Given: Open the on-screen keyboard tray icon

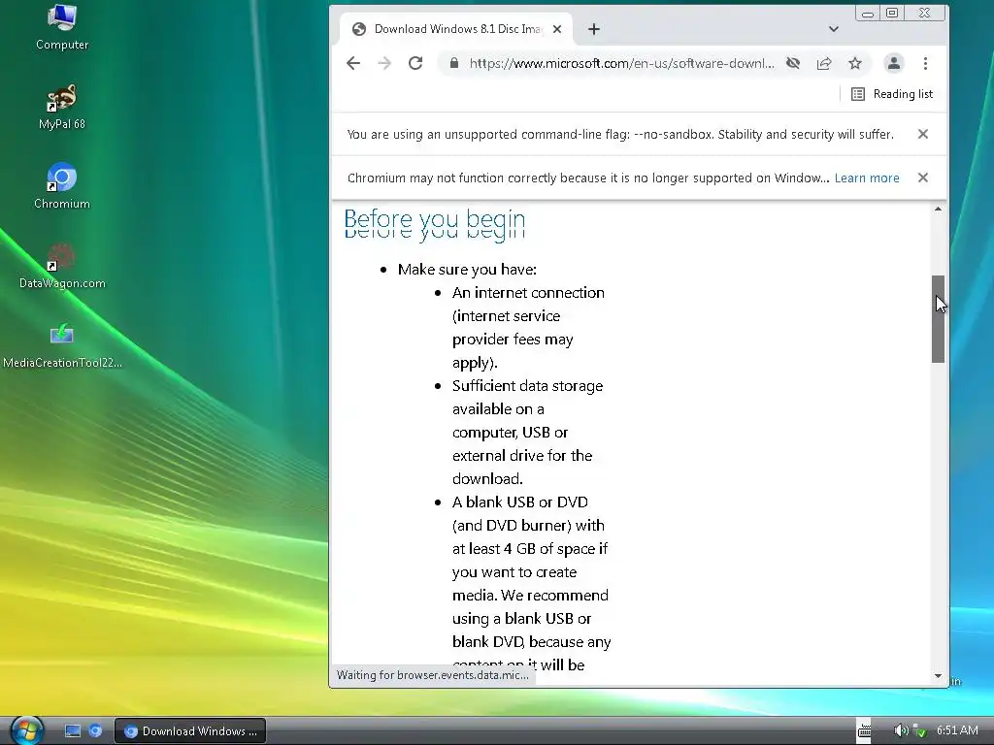Looking at the screenshot, I should tap(864, 730).
